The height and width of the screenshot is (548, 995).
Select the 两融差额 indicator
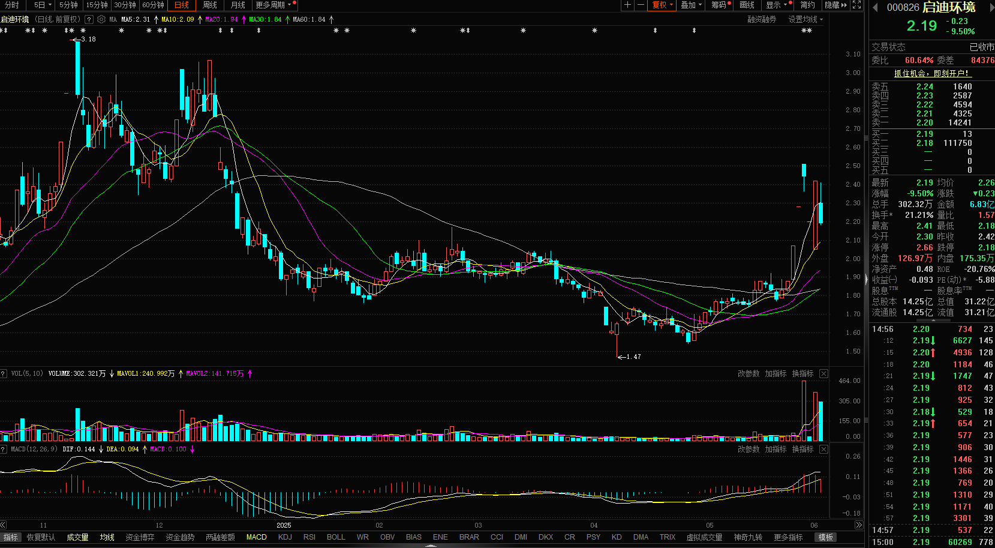[220, 537]
